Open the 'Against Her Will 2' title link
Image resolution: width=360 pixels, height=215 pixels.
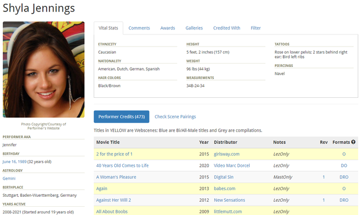click(x=114, y=200)
